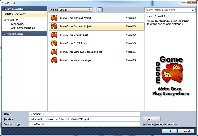Click the Browse... button
This screenshot has width=198, height=136.
pyautogui.click(x=152, y=119)
